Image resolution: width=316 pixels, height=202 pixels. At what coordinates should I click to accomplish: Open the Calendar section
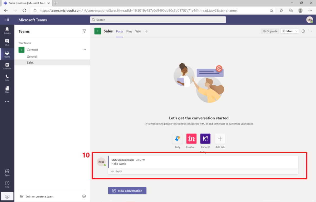click(7, 66)
